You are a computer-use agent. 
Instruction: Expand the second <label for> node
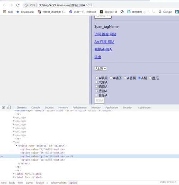click(14, 177)
